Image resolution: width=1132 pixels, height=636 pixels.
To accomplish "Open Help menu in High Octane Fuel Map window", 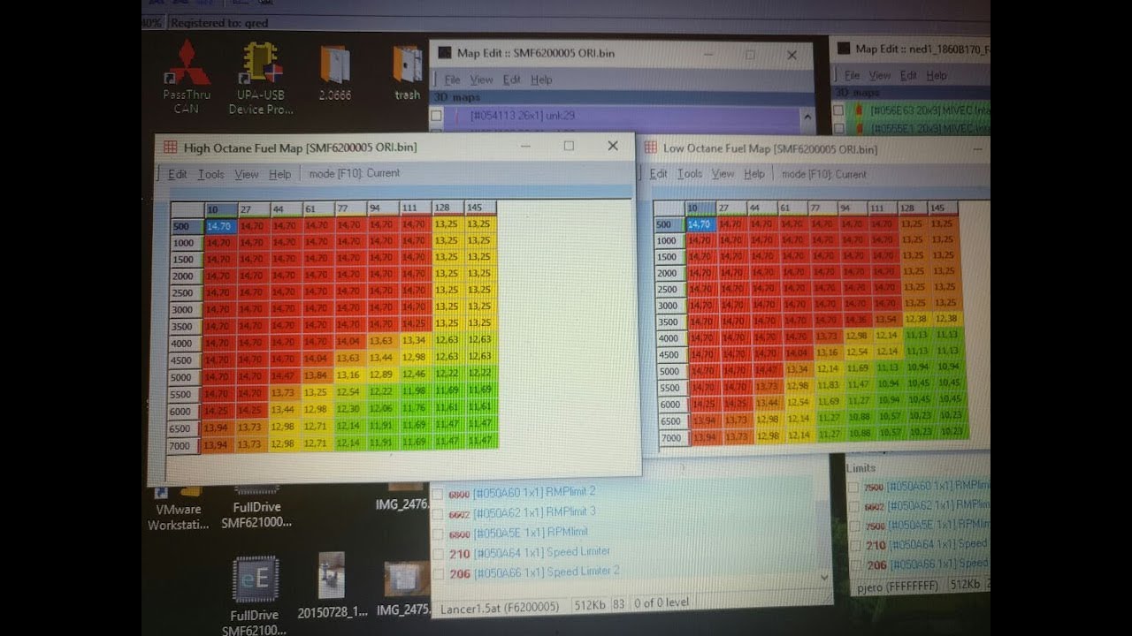I will (279, 174).
